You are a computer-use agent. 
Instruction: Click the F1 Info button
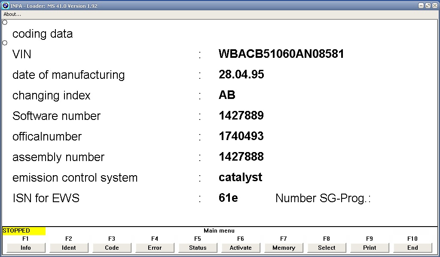click(x=26, y=248)
